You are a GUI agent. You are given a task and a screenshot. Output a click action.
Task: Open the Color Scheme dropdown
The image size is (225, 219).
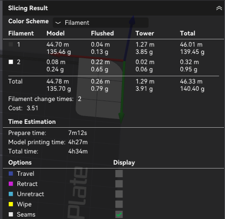pos(101,22)
